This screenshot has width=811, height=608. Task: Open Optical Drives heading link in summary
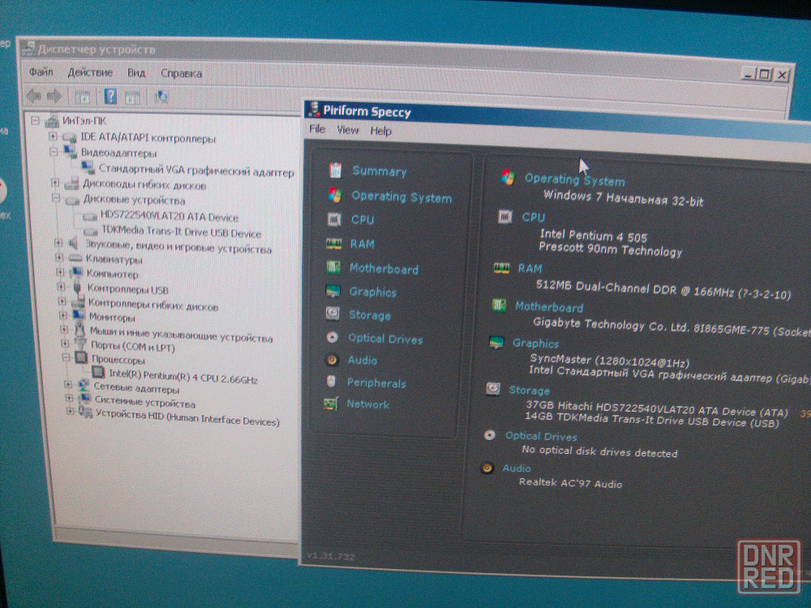(541, 436)
